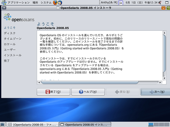170x127 pixels.
Task: Open the installer window menu arrow
Action: click(4, 8)
